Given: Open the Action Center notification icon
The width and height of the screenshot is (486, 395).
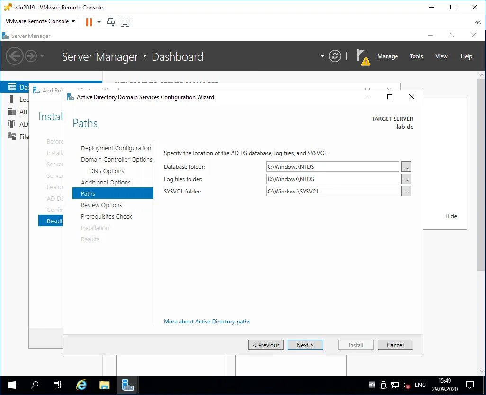Looking at the screenshot, I should click(470, 385).
